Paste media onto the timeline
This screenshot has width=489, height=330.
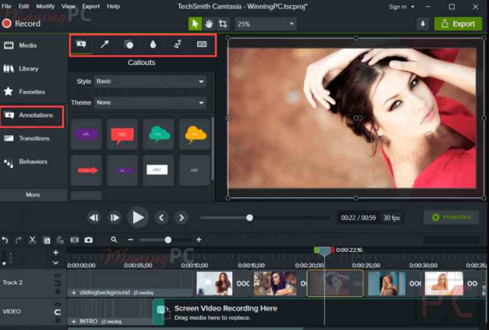60,240
